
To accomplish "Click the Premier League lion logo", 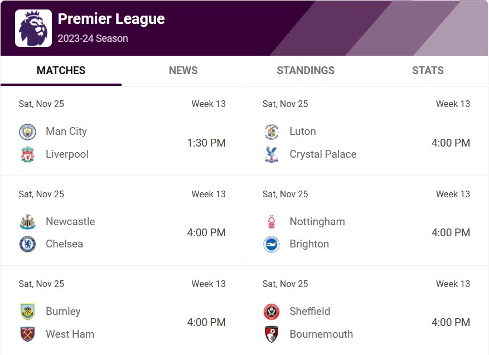I will pos(33,28).
